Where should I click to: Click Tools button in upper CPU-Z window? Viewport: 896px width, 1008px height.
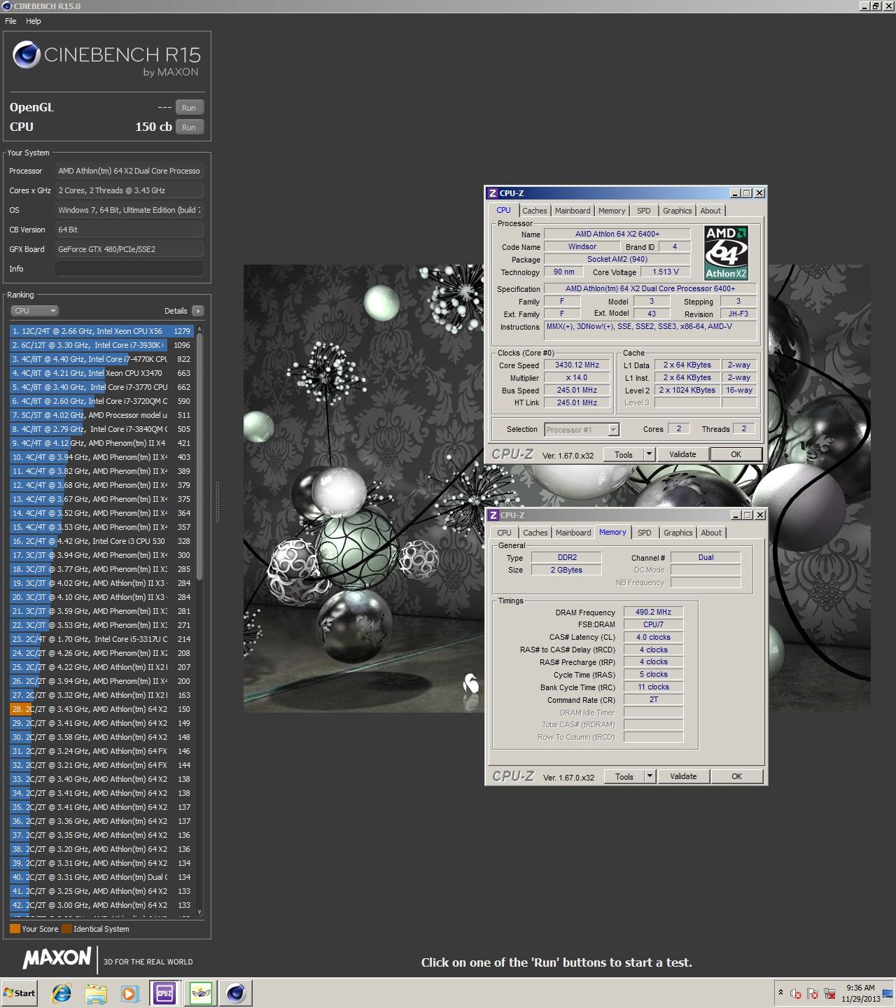[x=624, y=455]
